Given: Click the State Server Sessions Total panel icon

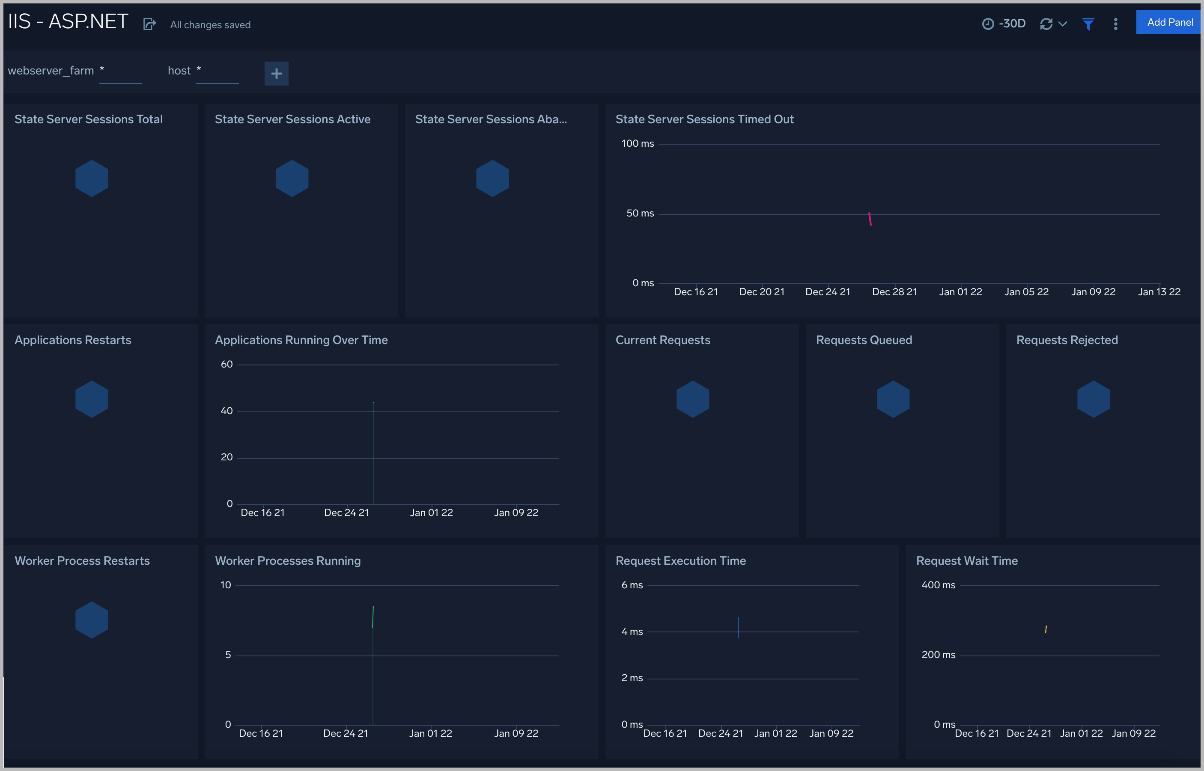Looking at the screenshot, I should coord(92,179).
